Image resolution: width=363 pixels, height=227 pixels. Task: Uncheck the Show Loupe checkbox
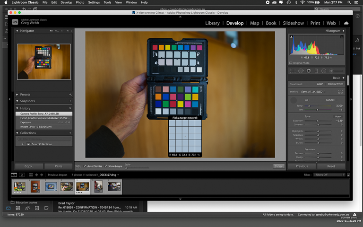[106, 166]
